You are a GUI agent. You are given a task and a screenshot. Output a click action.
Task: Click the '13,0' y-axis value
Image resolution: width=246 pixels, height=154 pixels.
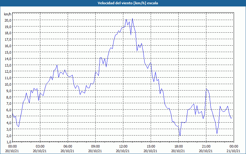coord(8,65)
